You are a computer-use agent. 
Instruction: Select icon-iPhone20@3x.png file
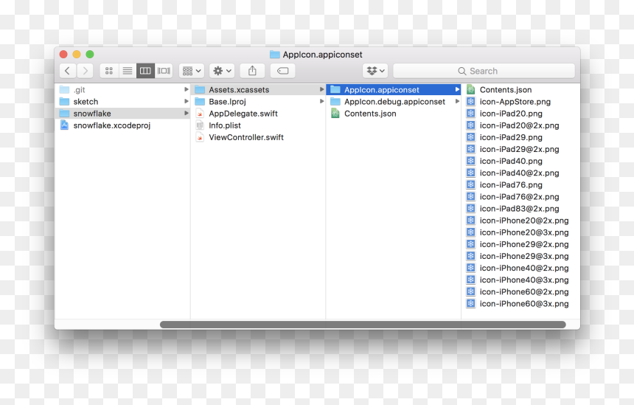click(518, 232)
